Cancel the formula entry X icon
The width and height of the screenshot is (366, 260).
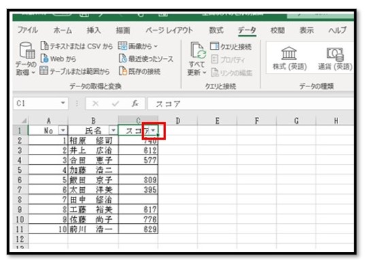[95, 103]
